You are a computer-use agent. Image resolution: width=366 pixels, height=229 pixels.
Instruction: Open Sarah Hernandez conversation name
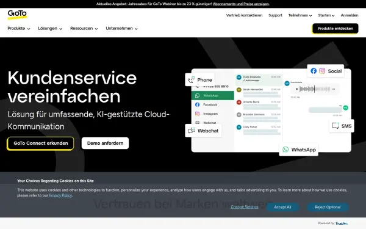click(x=253, y=90)
